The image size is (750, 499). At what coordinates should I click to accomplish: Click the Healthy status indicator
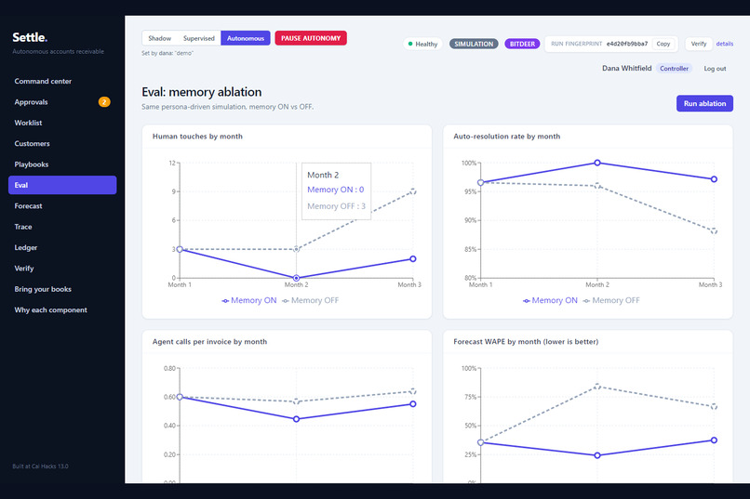click(422, 44)
